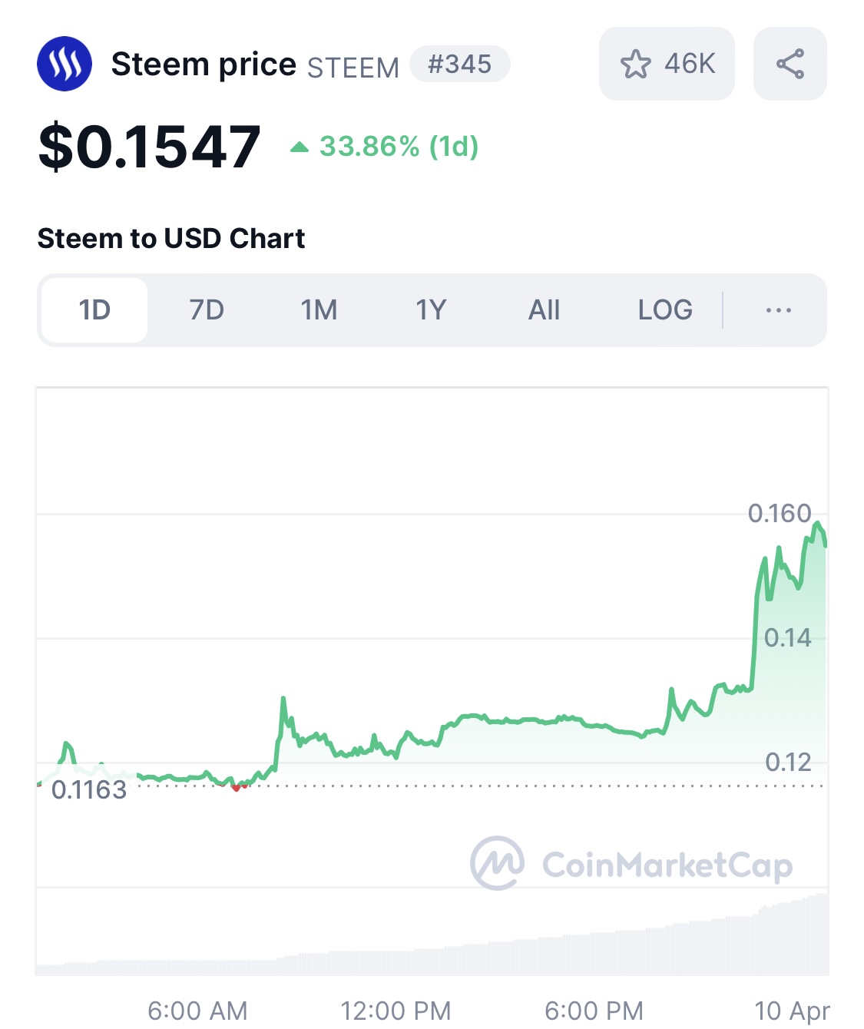The height and width of the screenshot is (1029, 864).
Task: Open the share icon button
Action: click(790, 64)
